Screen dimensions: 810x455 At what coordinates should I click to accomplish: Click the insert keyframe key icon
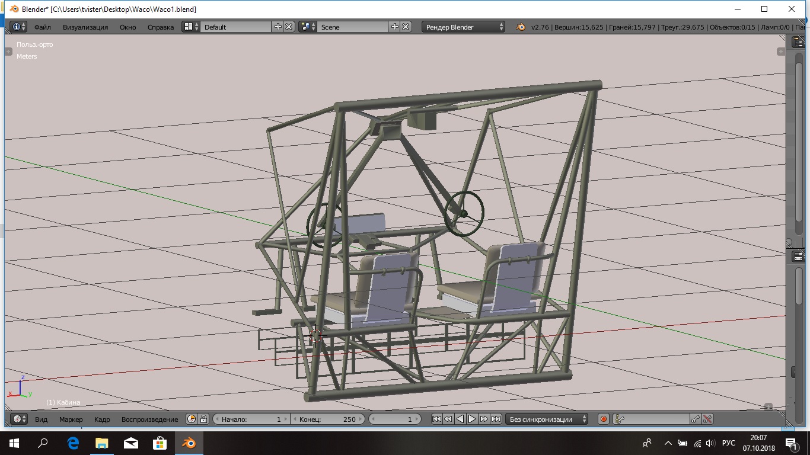(x=696, y=419)
